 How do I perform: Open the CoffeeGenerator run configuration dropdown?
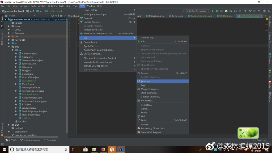(x=198, y=11)
